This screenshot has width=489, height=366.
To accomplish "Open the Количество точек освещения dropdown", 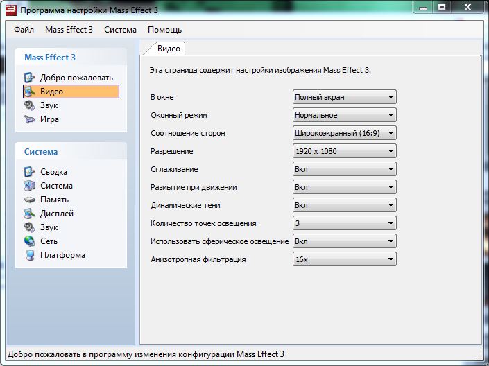I will (345, 223).
